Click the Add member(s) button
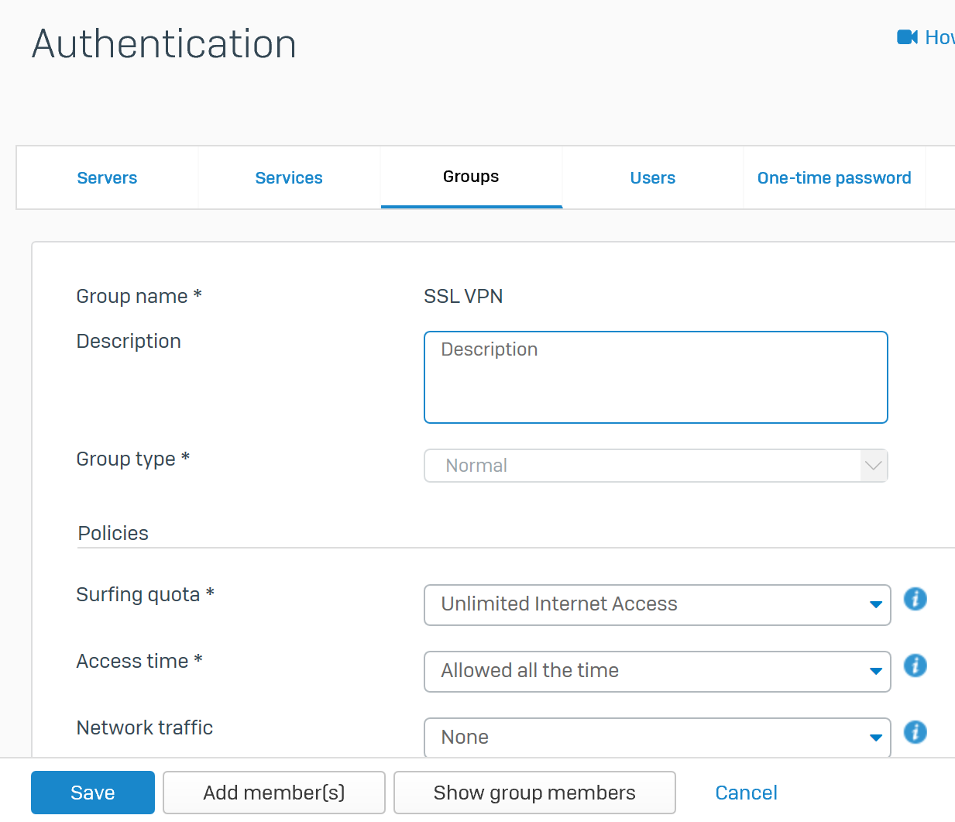The image size is (955, 822). click(273, 793)
